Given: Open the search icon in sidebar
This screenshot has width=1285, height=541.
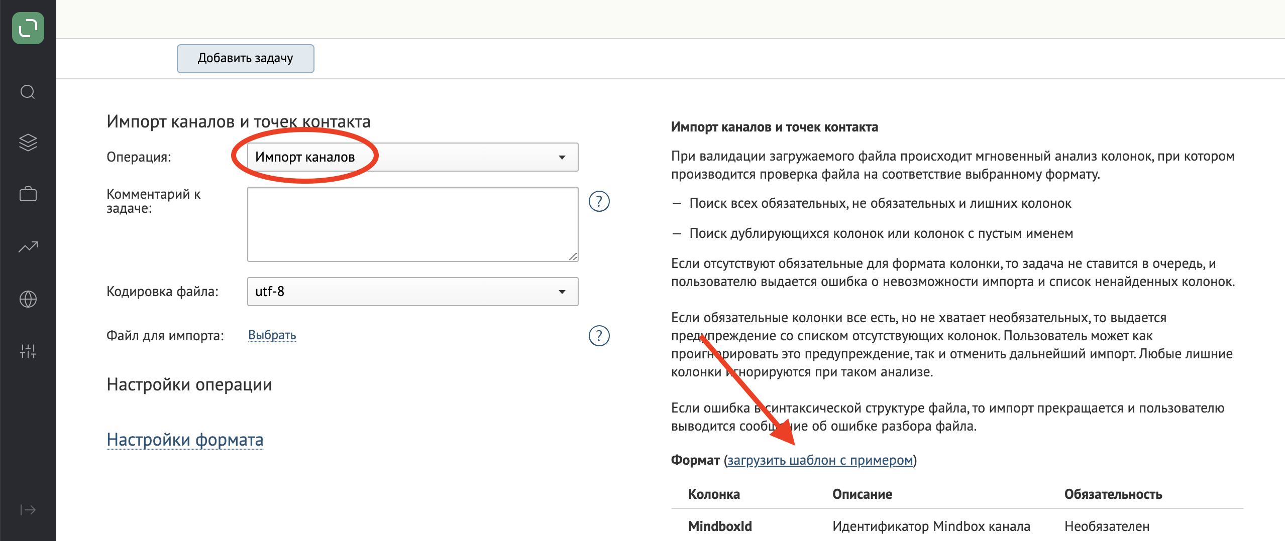Looking at the screenshot, I should (x=28, y=92).
